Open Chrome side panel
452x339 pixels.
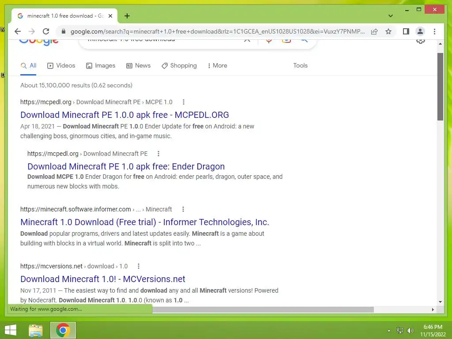coord(406,31)
